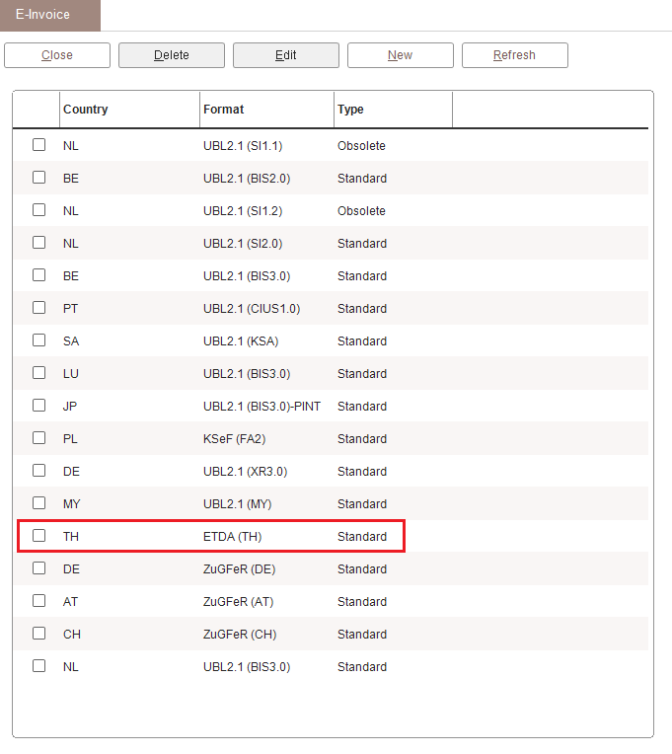
Task: Click the Format column header
Action: (x=224, y=110)
